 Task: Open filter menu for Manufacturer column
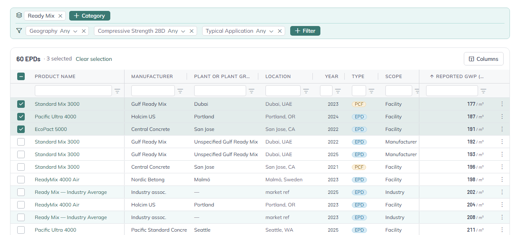pyautogui.click(x=180, y=91)
